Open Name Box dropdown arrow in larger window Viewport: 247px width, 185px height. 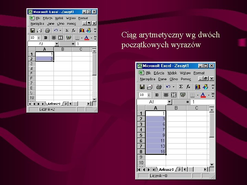[169, 102]
